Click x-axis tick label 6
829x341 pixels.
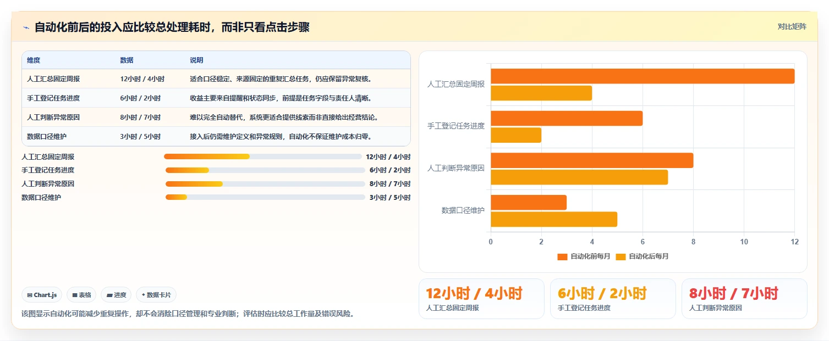click(x=643, y=242)
